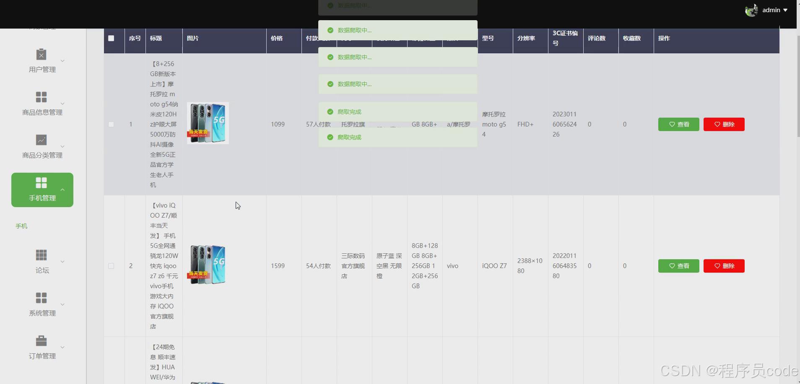Viewport: 800px width, 384px height.
Task: Click certificate number 2023011606562426
Action: tap(564, 125)
